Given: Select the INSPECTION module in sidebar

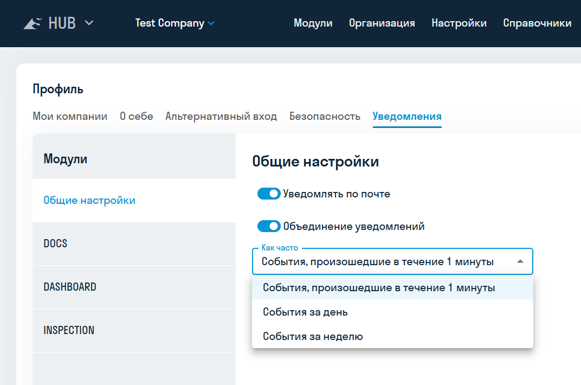Looking at the screenshot, I should point(134,331).
